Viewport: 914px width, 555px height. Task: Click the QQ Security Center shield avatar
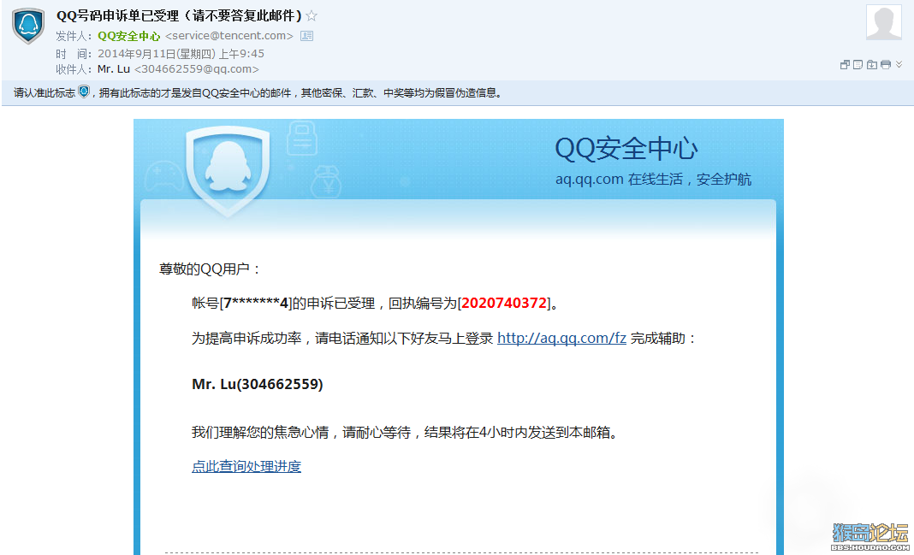tap(28, 26)
